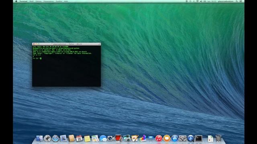Open Photo Booth red curtain icon
Viewport: 257px width, 144px height.
tap(119, 138)
